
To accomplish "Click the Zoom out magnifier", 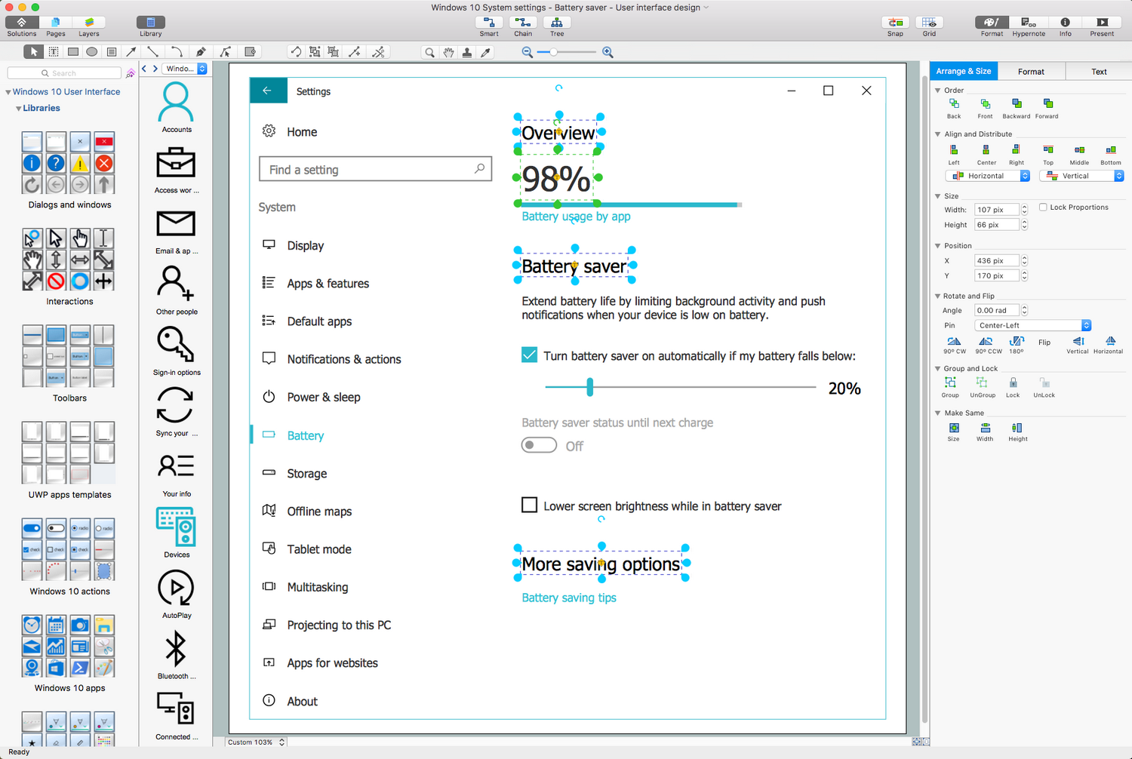I will tap(527, 52).
